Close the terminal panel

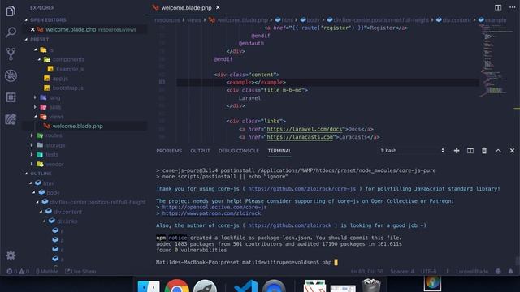pos(512,151)
